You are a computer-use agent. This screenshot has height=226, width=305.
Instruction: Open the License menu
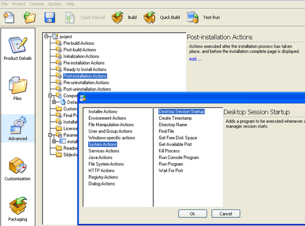[x=37, y=4]
